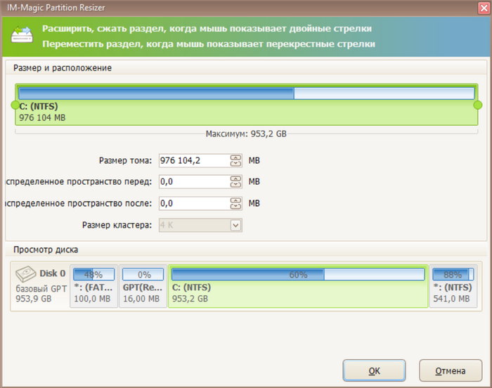The image size is (492, 388).
Task: Click the Размер кластера label
Action: 117,225
